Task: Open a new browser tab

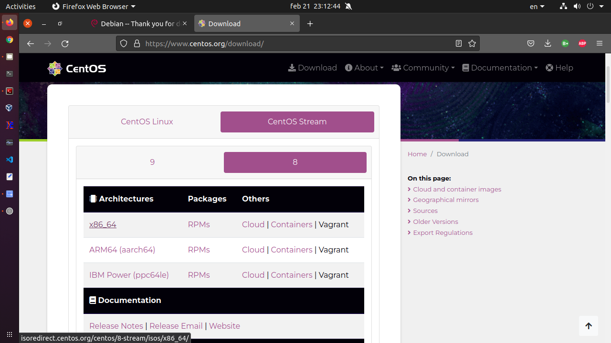Action: 310,24
